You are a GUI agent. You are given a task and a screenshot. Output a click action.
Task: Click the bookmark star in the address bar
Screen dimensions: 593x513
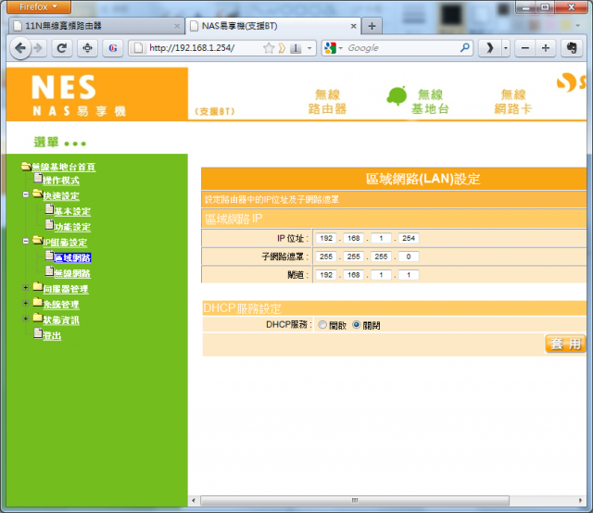269,48
